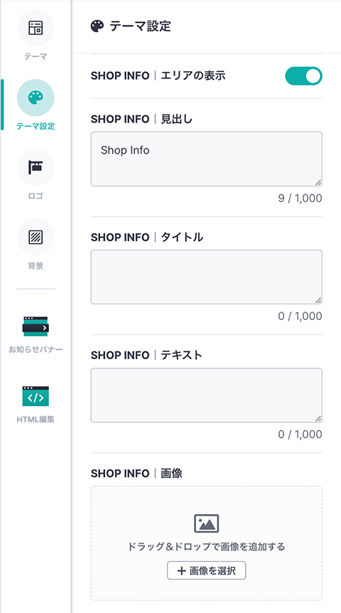The image size is (341, 613).
Task: Focus the SHOP INFO タイトル text area
Action: click(x=207, y=277)
